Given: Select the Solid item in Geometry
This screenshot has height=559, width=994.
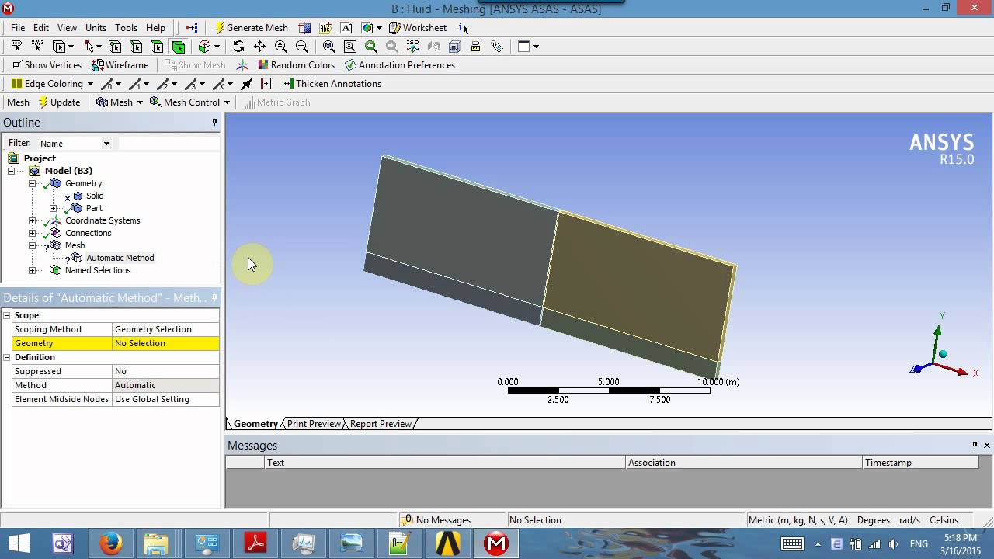Looking at the screenshot, I should click(95, 196).
